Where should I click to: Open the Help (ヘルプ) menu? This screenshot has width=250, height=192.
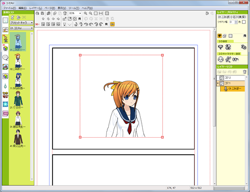click(x=87, y=8)
